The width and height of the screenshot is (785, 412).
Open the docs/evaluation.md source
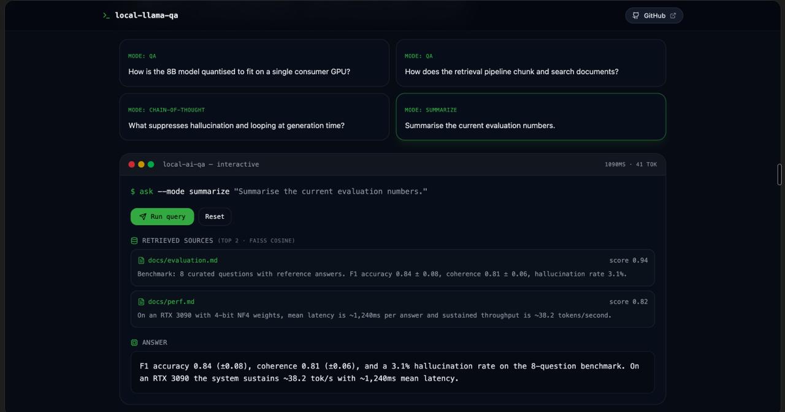(x=183, y=261)
